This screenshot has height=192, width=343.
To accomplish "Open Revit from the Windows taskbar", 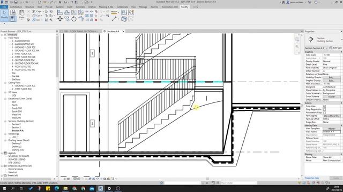I will [100, 188].
